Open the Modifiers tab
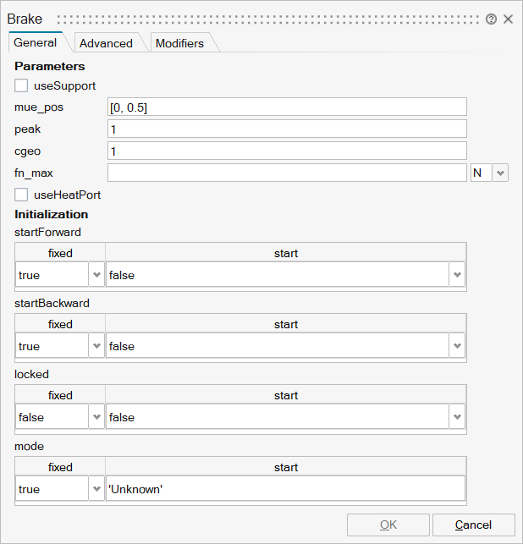Screen dimensions: 523x544 point(179,43)
